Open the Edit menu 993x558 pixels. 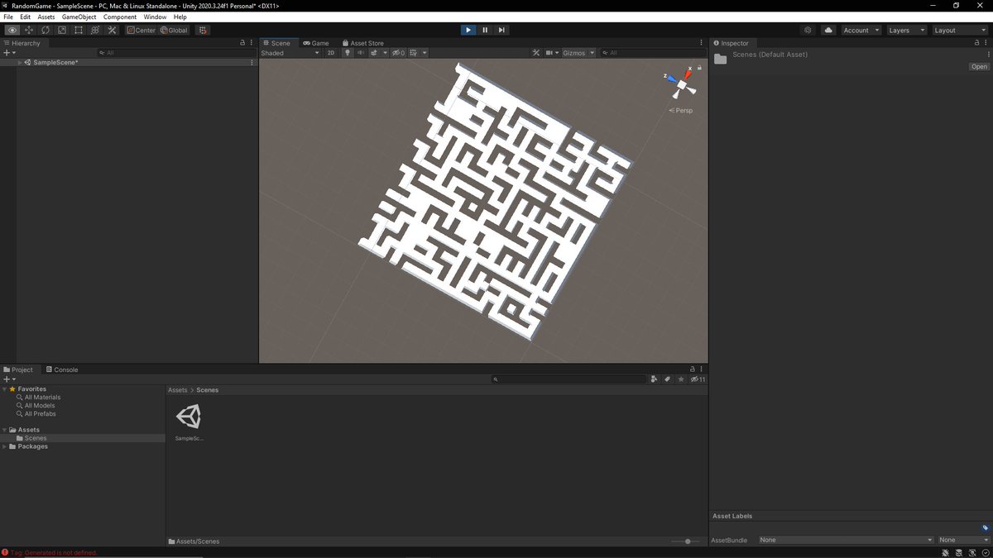point(26,17)
